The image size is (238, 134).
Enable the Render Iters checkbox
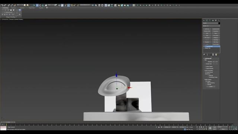point(205,64)
